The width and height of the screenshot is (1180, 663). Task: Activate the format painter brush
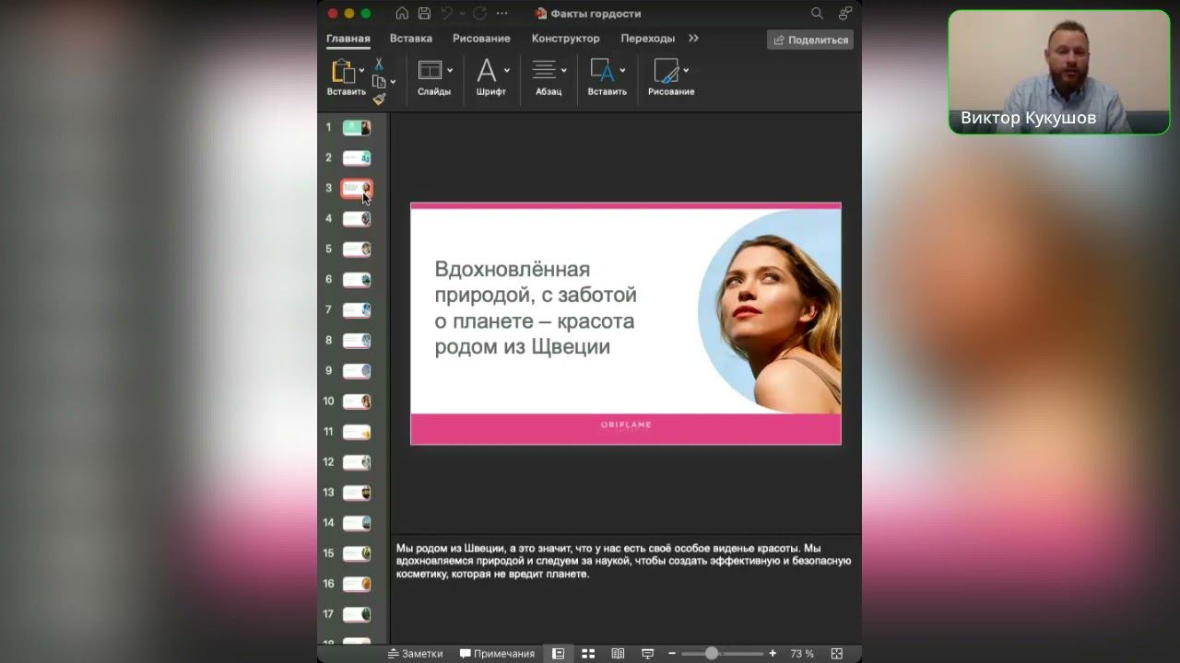379,99
